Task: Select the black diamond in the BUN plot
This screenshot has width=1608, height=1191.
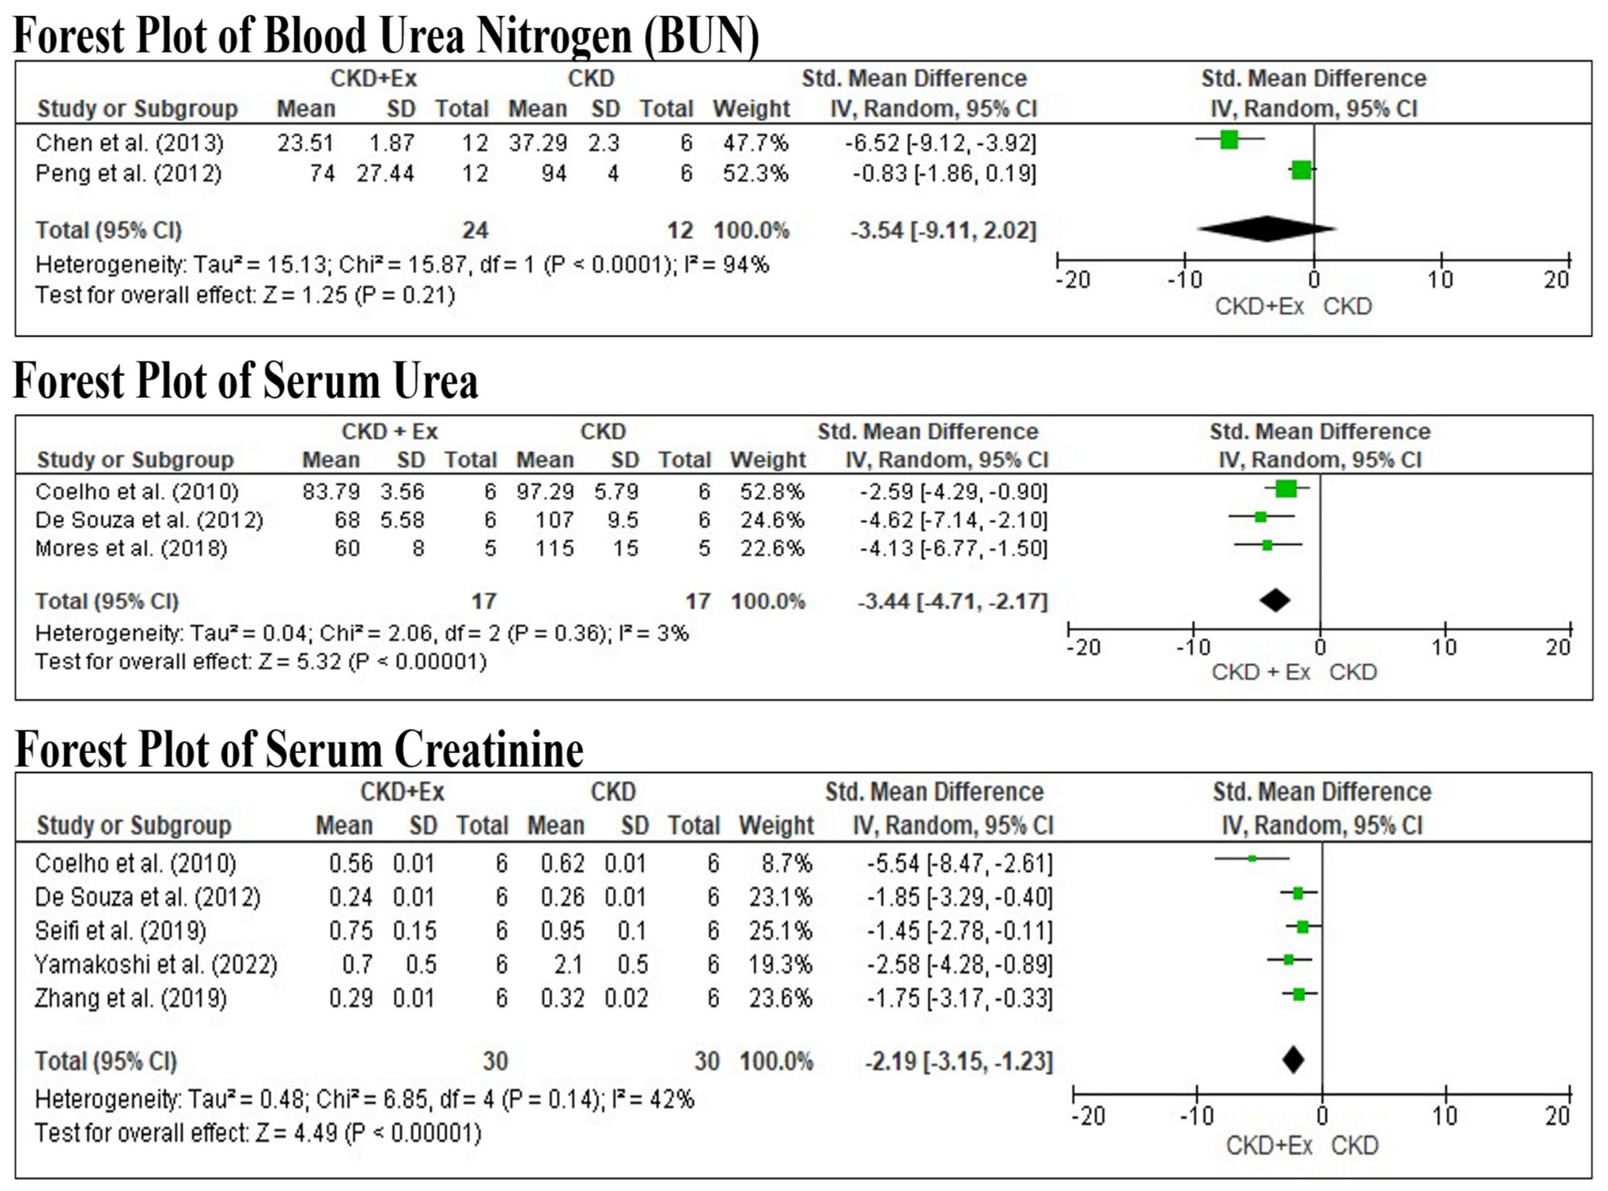Action: [x=1268, y=229]
